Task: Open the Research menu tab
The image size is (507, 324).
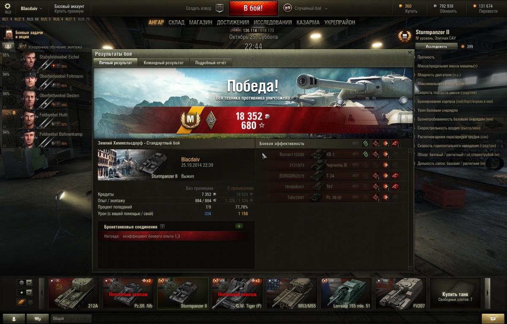Action: pyautogui.click(x=273, y=22)
